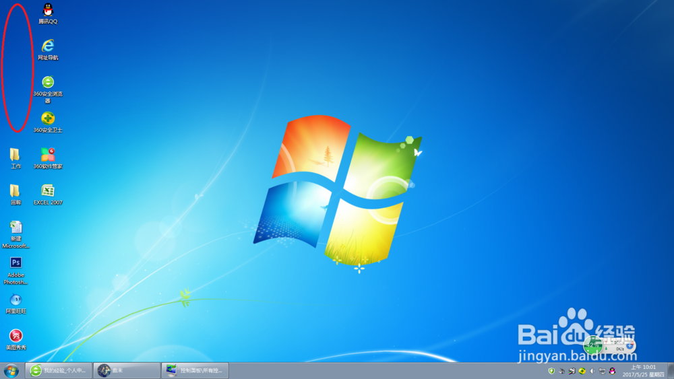
Task: Open the 控制面板 taskbar window button
Action: (x=195, y=370)
